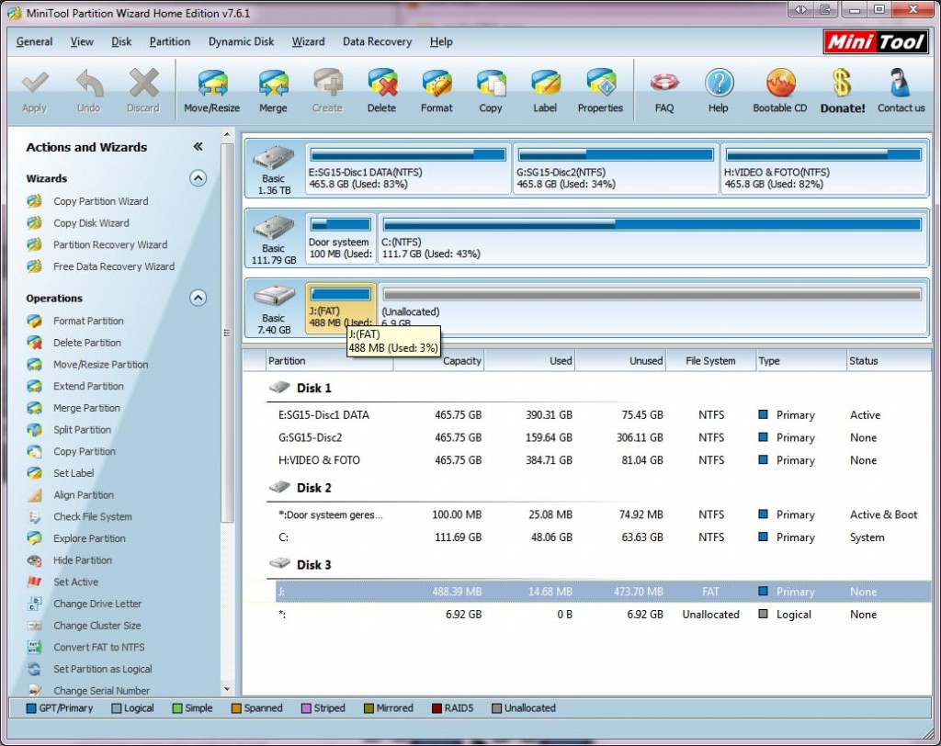Click the Create partition toolbar icon
Viewport: 941px width, 746px height.
tap(328, 83)
